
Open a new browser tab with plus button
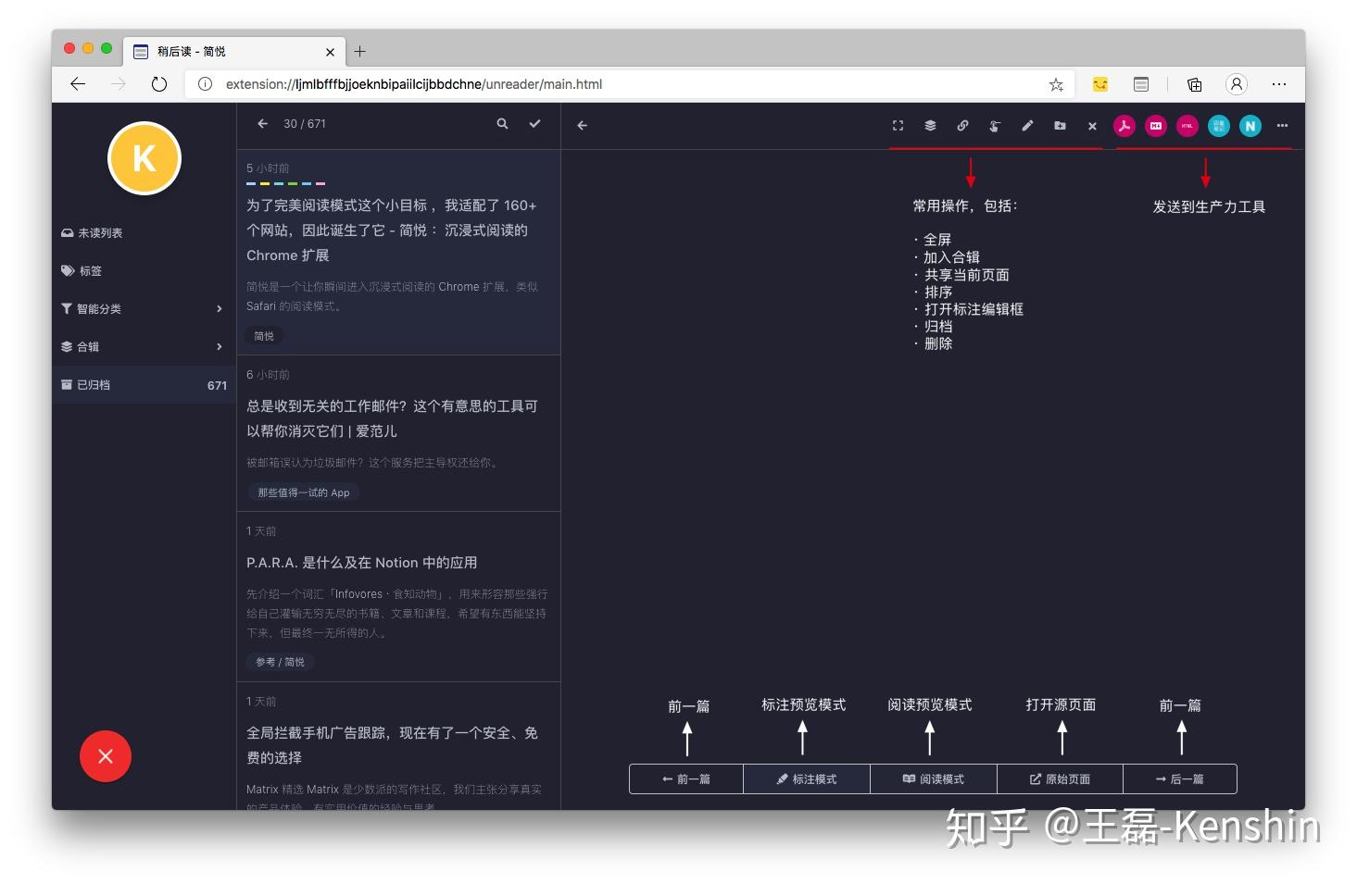(360, 52)
